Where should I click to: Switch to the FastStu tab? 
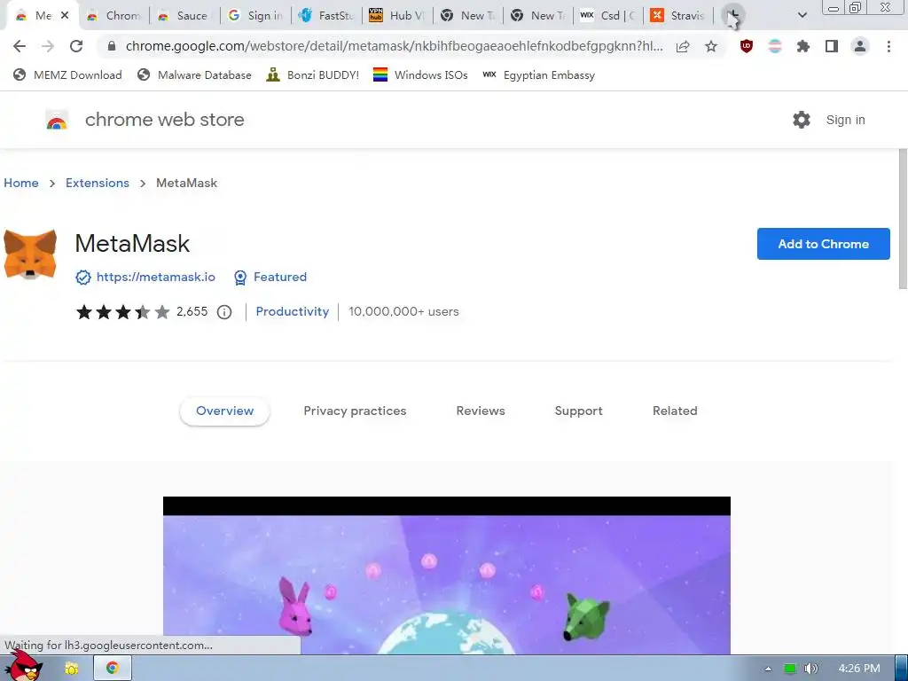pyautogui.click(x=326, y=16)
